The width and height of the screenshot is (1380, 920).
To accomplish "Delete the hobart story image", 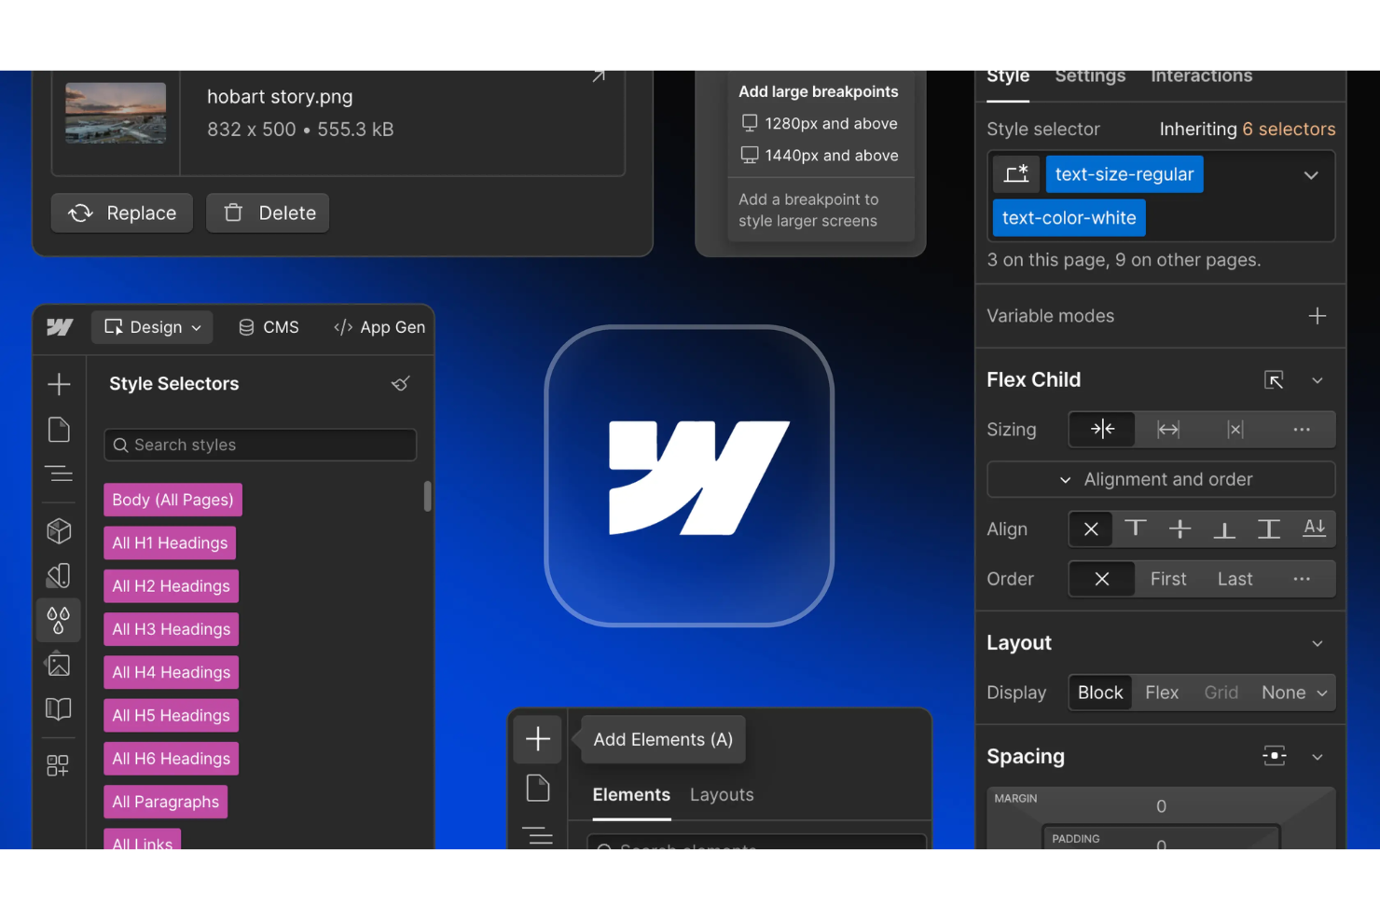I will point(268,213).
